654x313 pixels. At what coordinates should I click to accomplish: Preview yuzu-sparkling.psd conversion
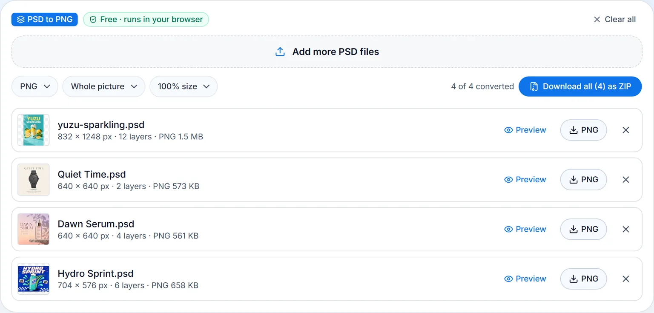click(525, 130)
